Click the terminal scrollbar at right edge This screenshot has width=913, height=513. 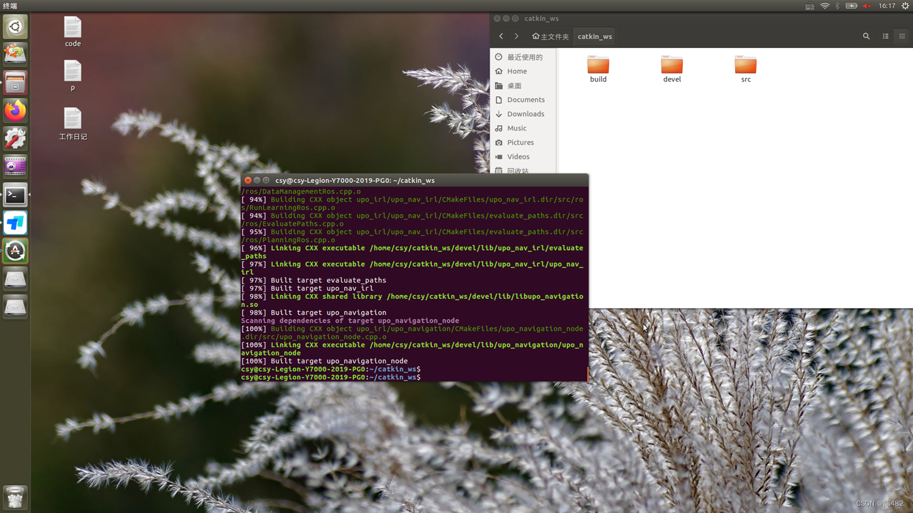587,374
